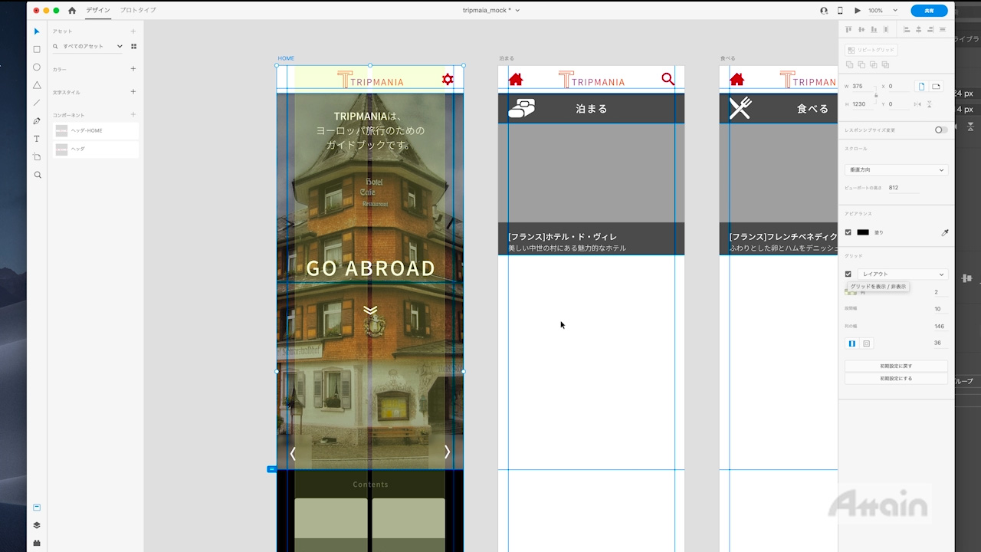Select the Ellipse tool
Screen dimensions: 981x552
(x=37, y=67)
